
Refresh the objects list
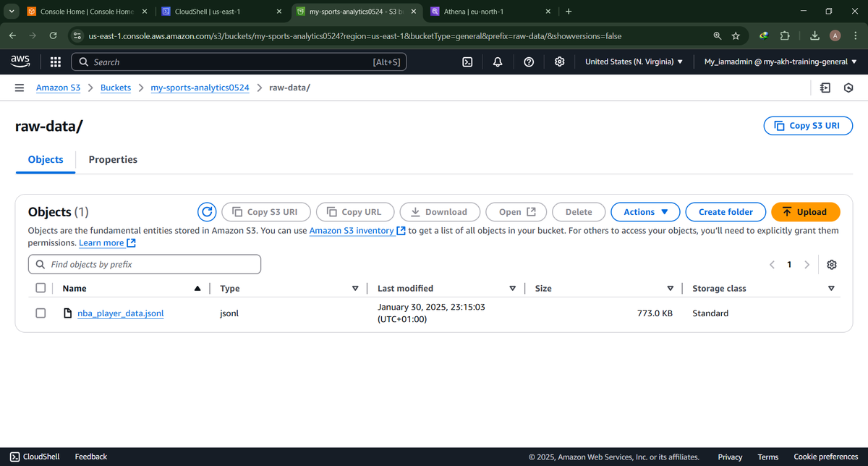(207, 212)
